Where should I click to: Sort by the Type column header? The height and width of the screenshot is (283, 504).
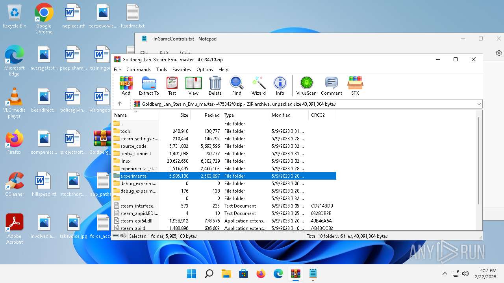pyautogui.click(x=246, y=115)
